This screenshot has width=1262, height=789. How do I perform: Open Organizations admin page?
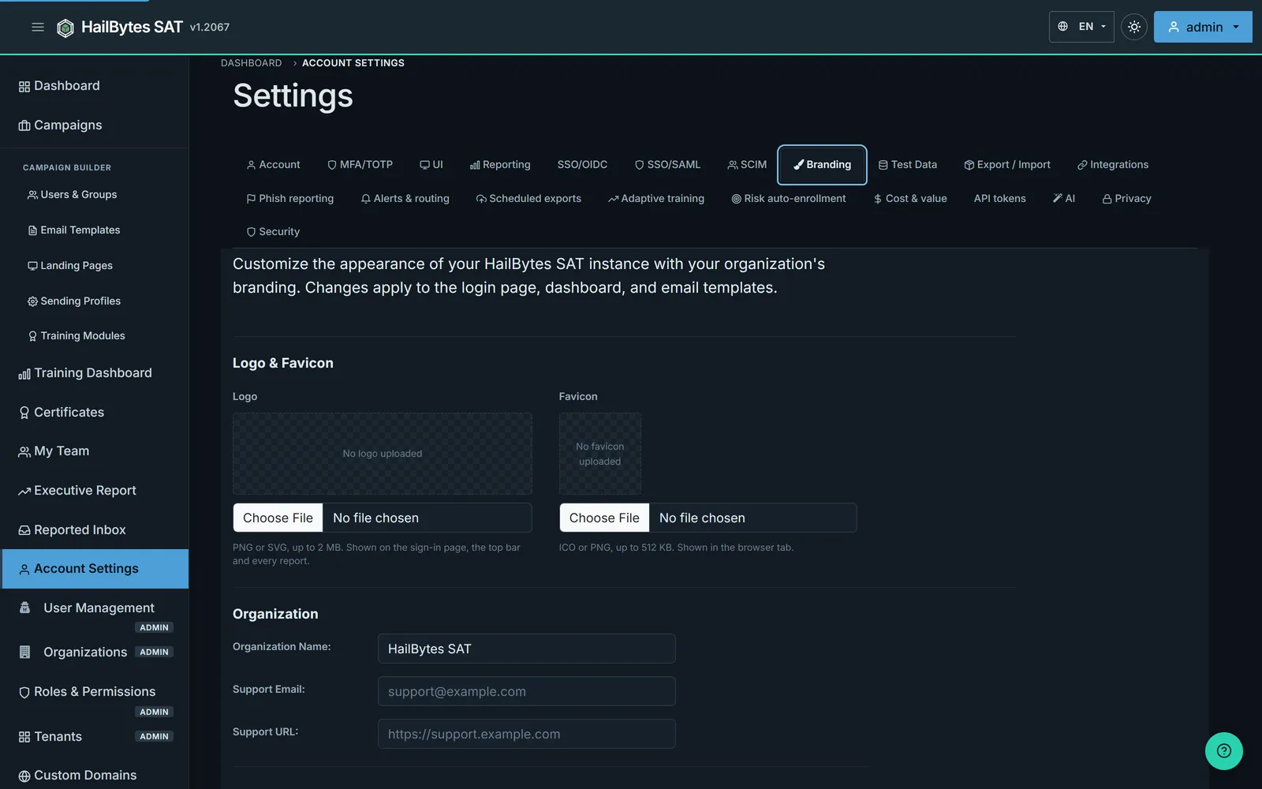(x=95, y=653)
